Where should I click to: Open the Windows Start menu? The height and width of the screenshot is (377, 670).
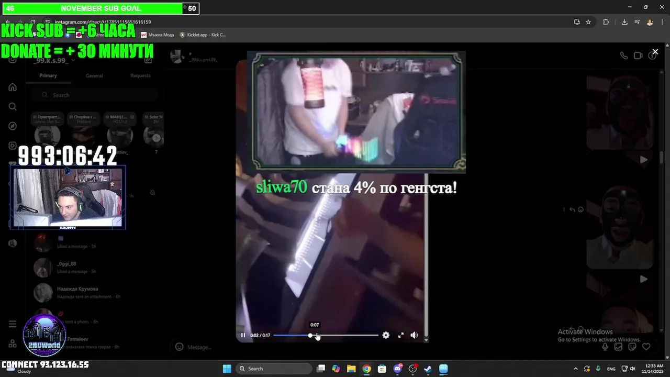click(227, 369)
